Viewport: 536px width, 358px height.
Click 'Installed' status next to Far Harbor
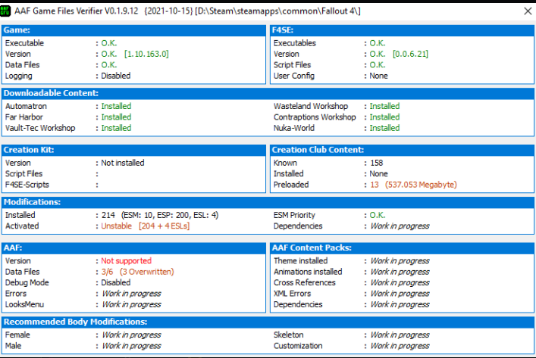point(116,117)
